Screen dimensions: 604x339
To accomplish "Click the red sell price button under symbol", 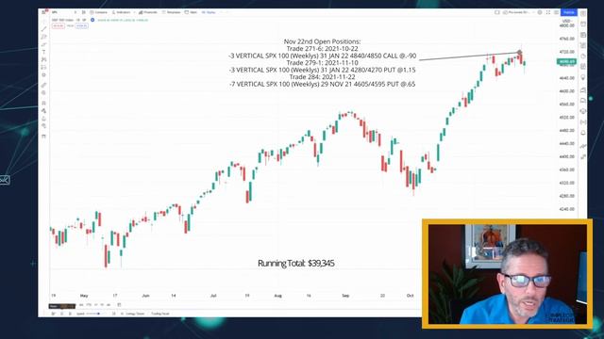I will 59,25.
